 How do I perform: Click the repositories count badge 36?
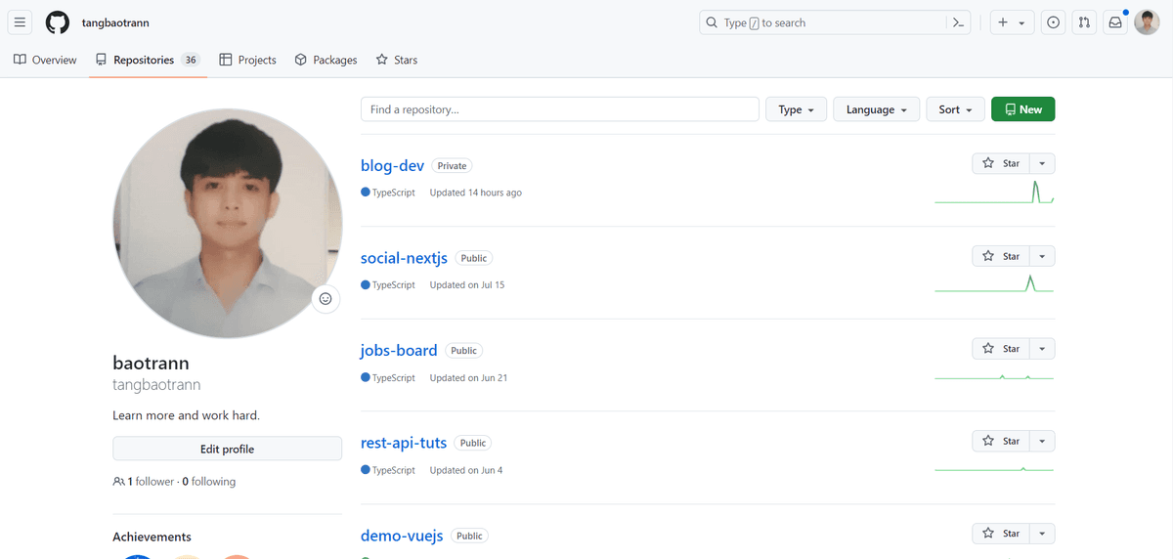(191, 60)
